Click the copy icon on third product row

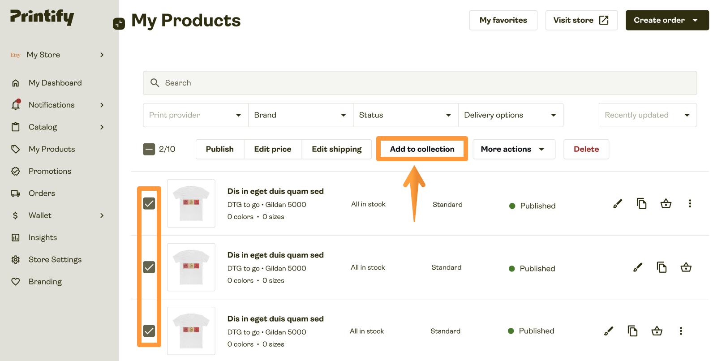[632, 331]
